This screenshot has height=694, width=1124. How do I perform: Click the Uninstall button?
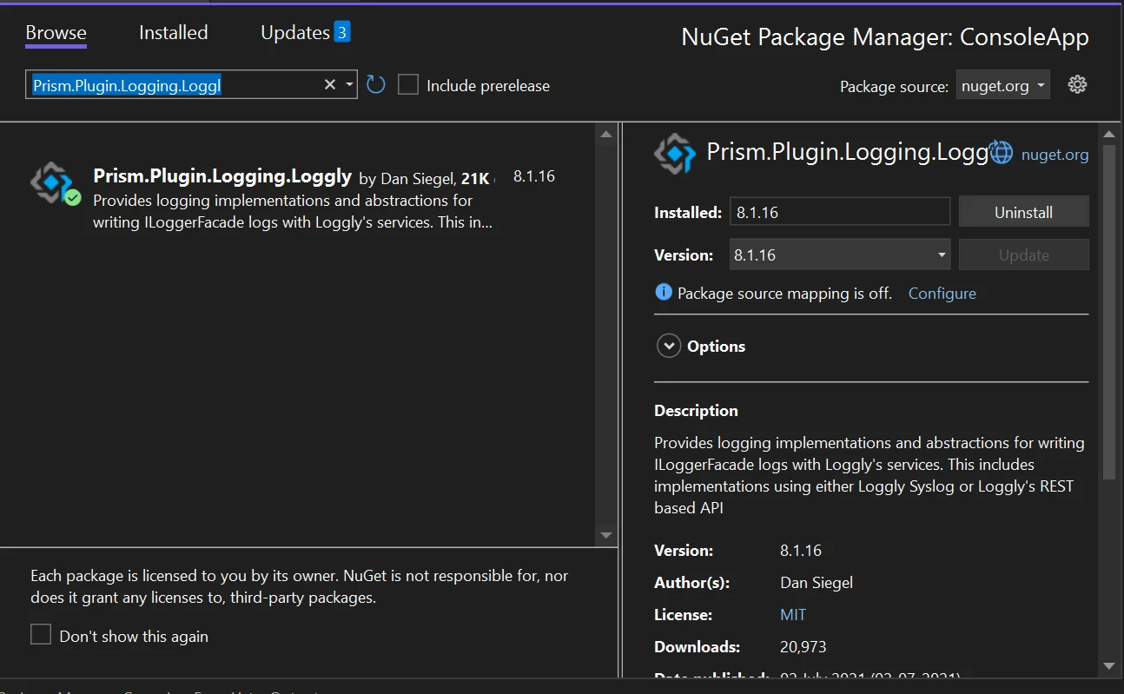coord(1023,212)
